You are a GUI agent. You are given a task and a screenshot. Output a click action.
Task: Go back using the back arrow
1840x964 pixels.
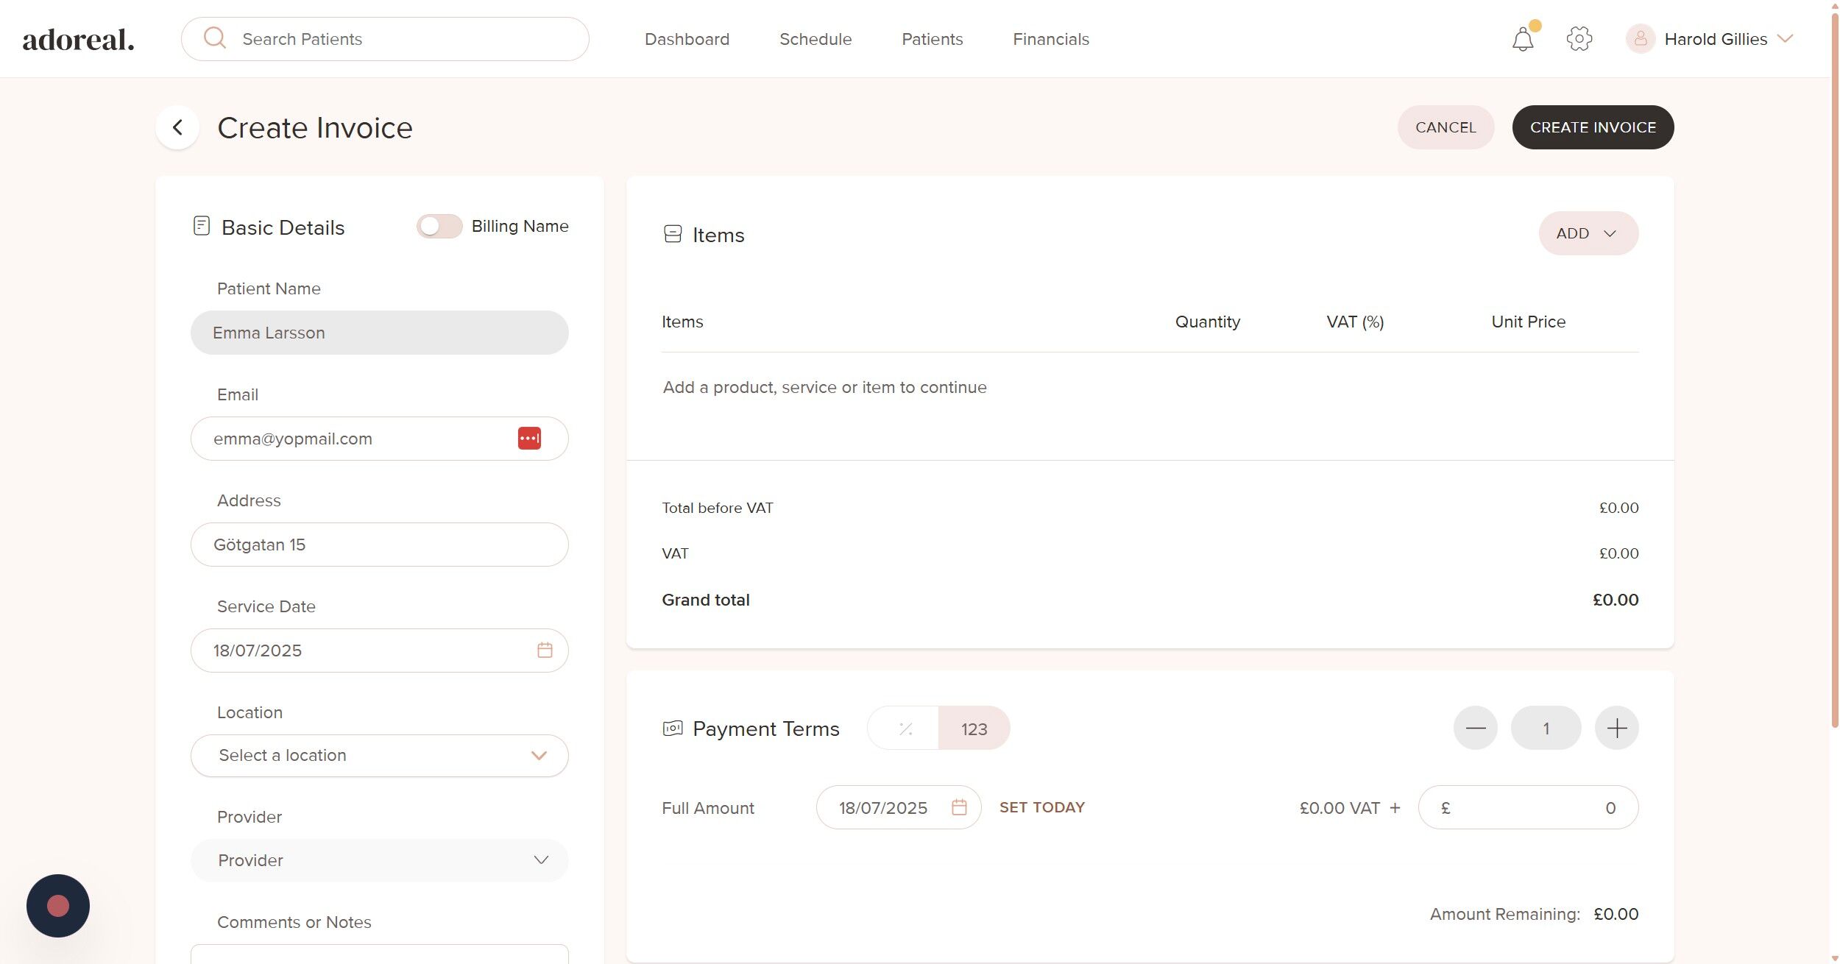[x=177, y=127]
